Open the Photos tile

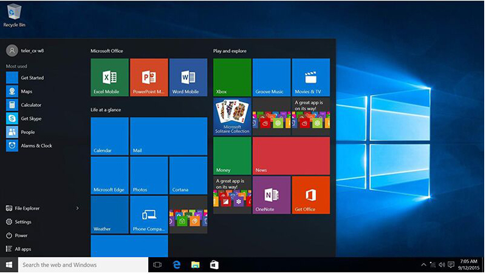pos(149,175)
